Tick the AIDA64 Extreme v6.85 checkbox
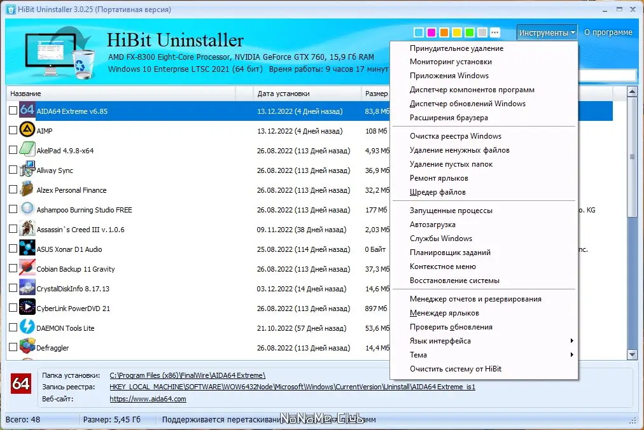This screenshot has height=430, width=644. [13, 111]
